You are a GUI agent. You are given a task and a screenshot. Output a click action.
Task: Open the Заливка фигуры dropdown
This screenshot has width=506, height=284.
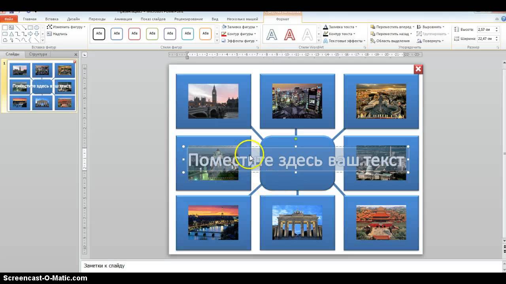(x=240, y=26)
